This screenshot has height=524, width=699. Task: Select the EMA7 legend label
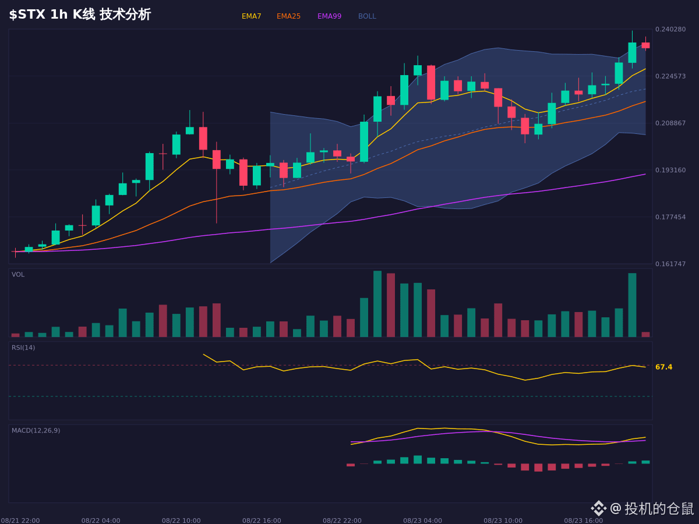point(252,16)
